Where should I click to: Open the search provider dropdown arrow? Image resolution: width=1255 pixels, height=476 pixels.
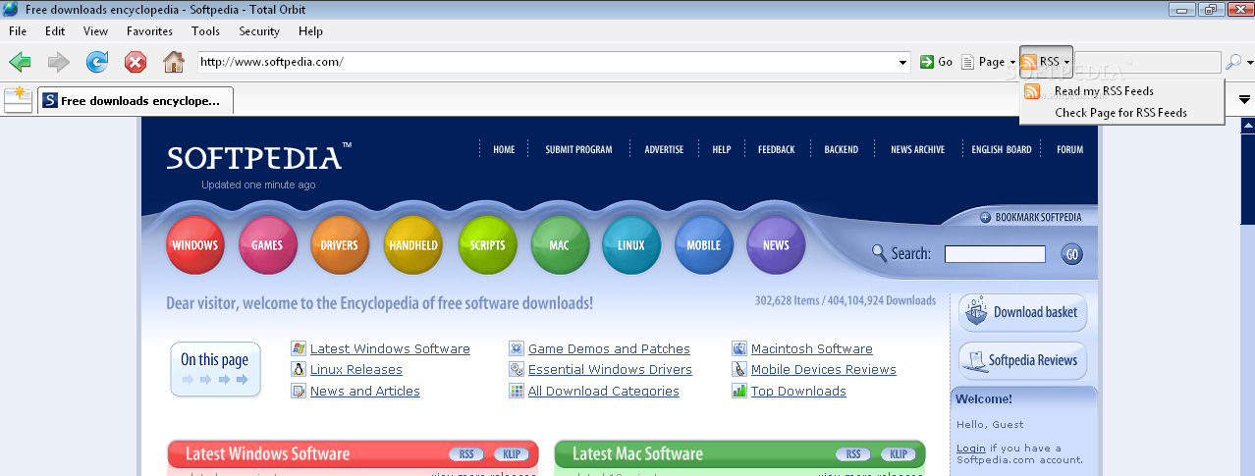1249,62
